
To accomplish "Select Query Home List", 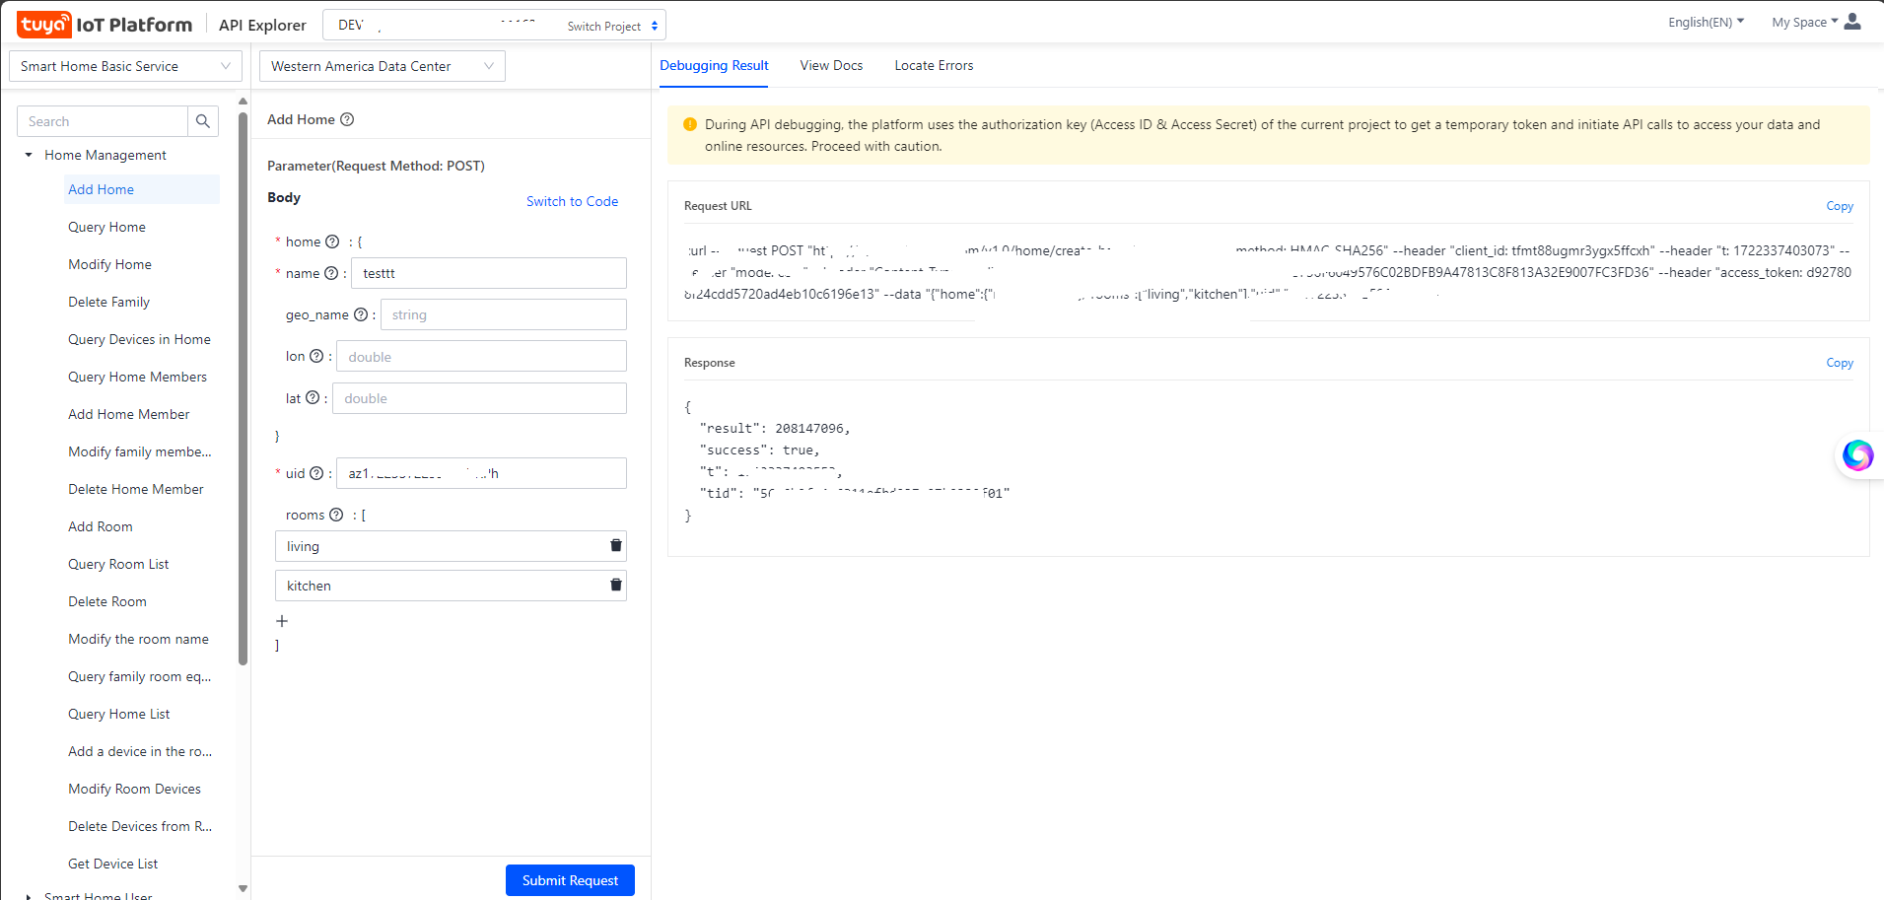I will (118, 714).
